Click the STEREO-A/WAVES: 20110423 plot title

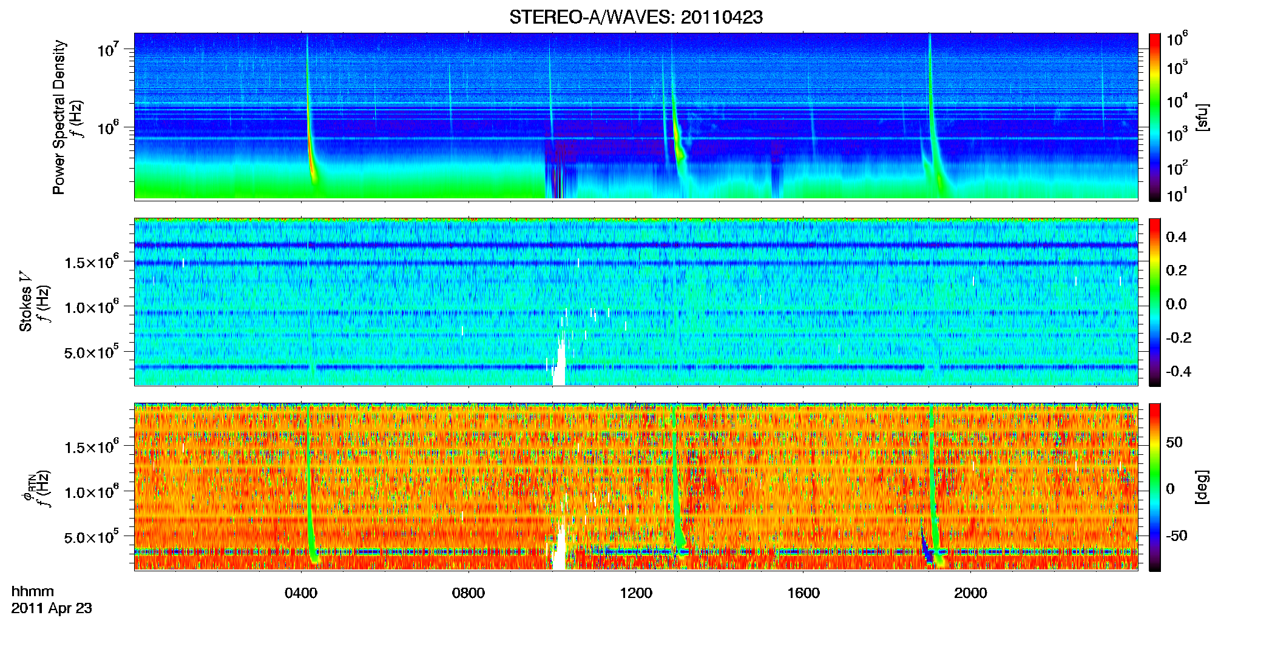coord(636,17)
